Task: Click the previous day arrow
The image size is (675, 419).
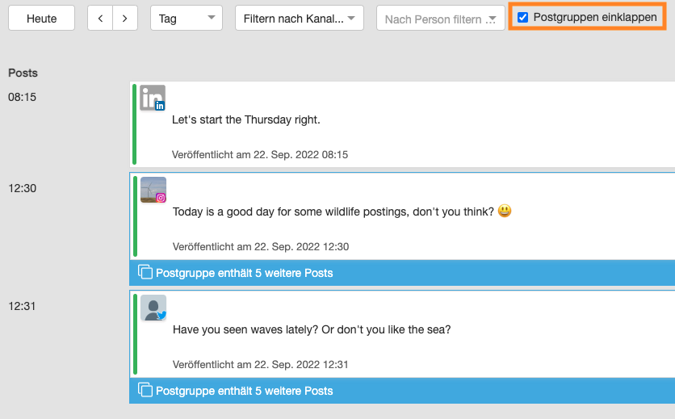Action: [x=100, y=19]
